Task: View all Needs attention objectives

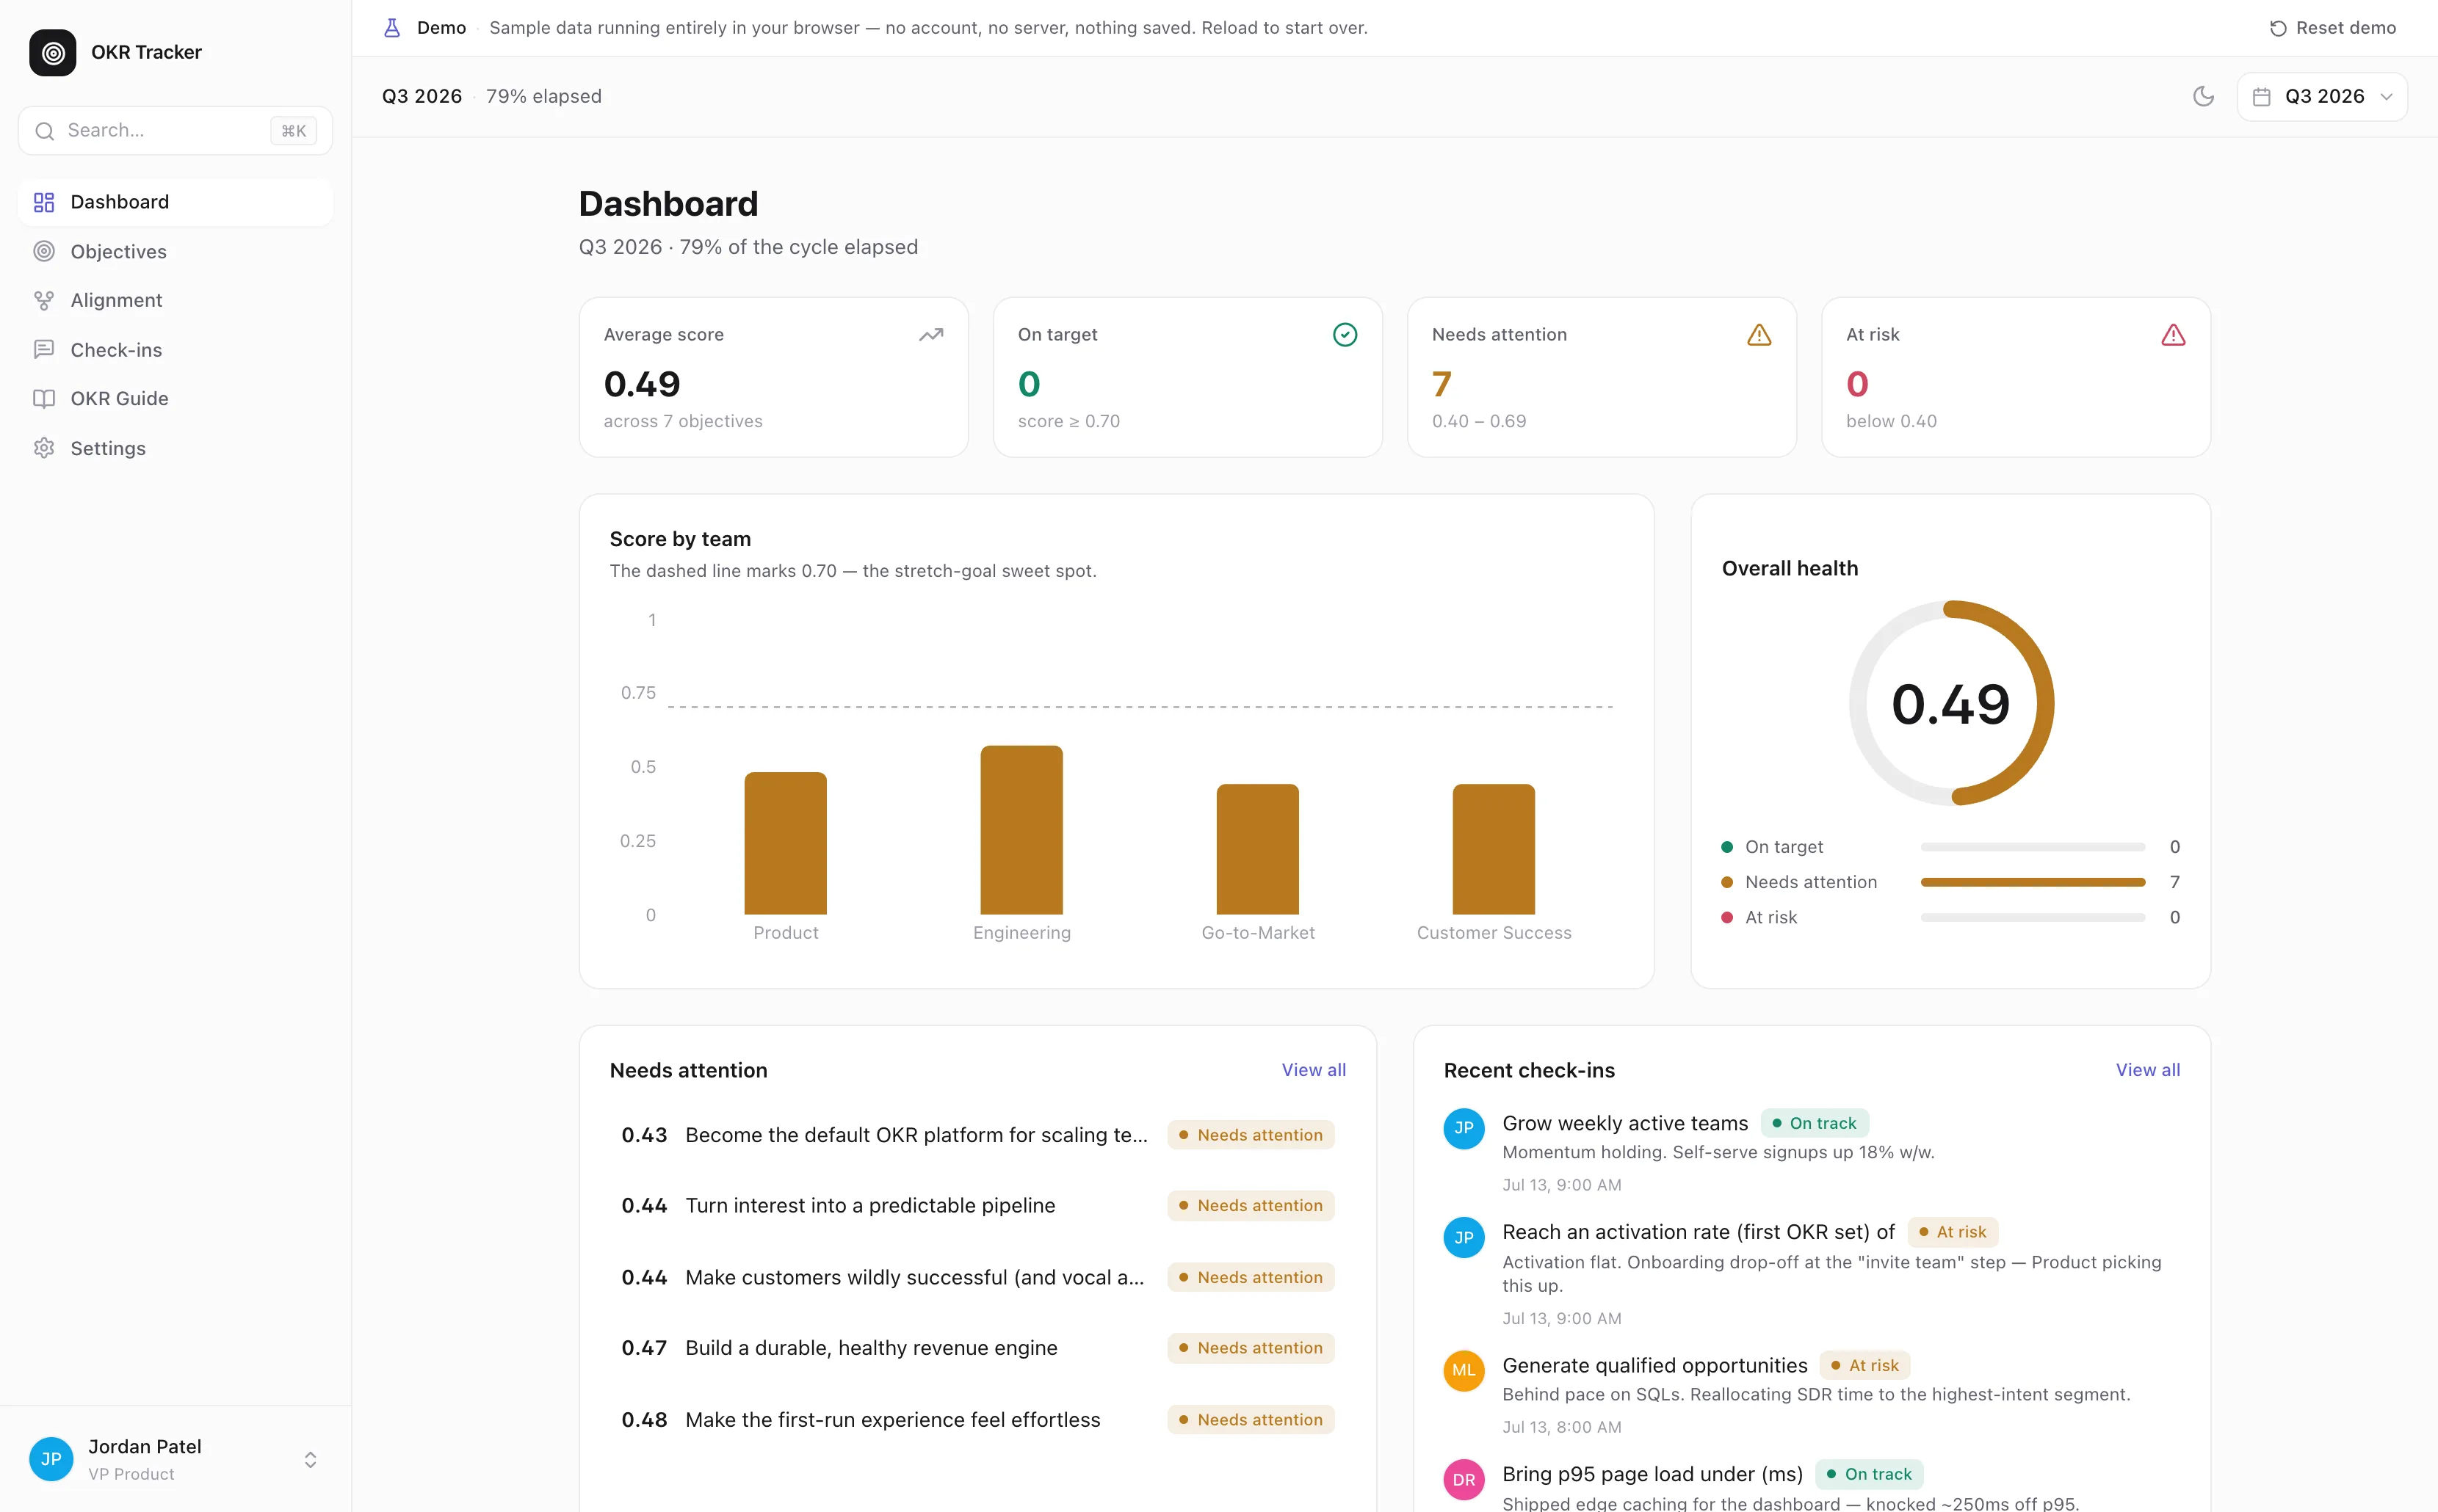Action: pos(1314,1069)
